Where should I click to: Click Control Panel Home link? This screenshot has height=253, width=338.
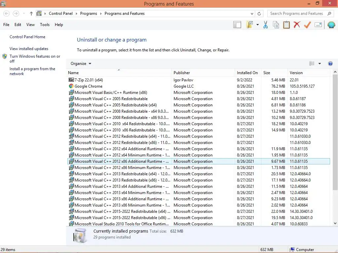[27, 37]
